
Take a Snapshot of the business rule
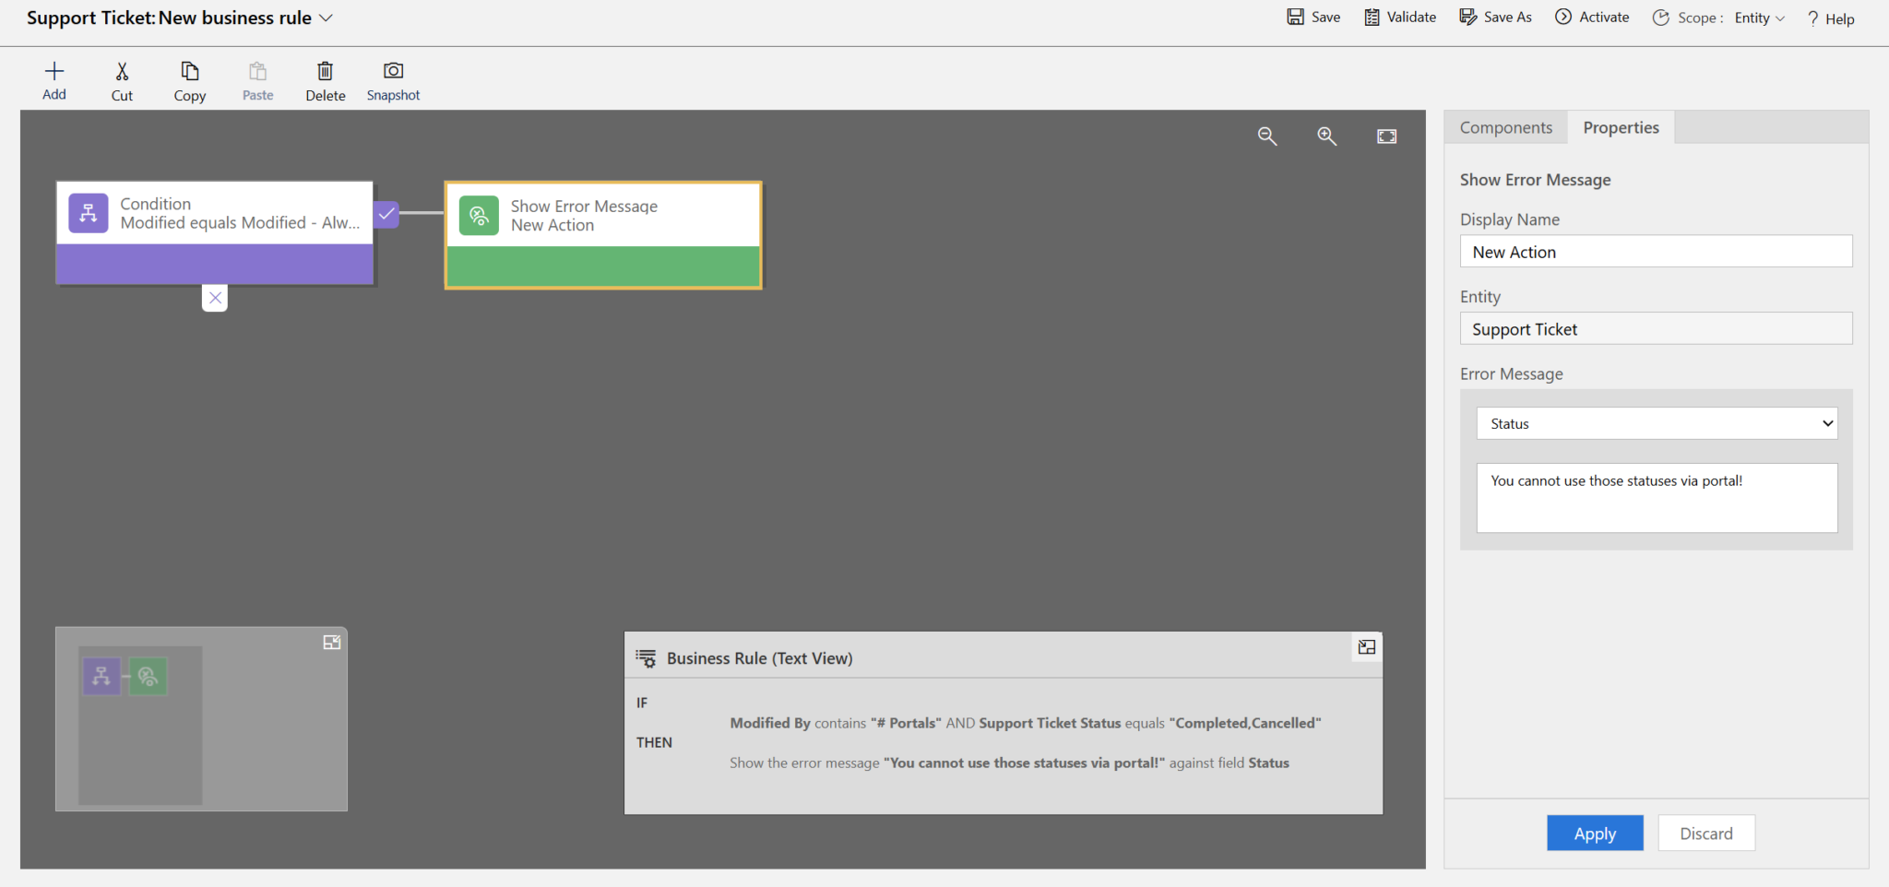coord(393,78)
